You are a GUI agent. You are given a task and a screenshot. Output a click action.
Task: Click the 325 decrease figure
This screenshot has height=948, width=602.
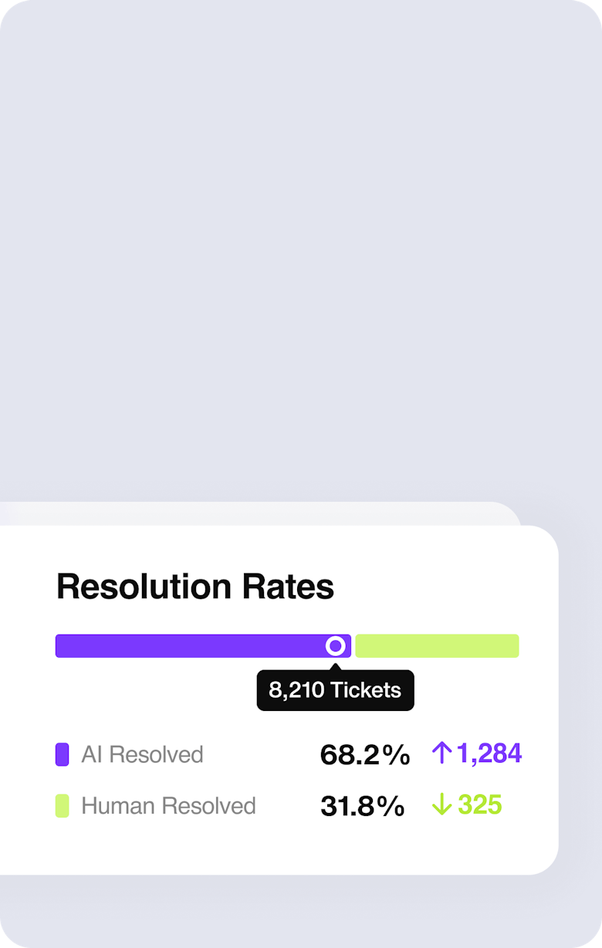480,805
